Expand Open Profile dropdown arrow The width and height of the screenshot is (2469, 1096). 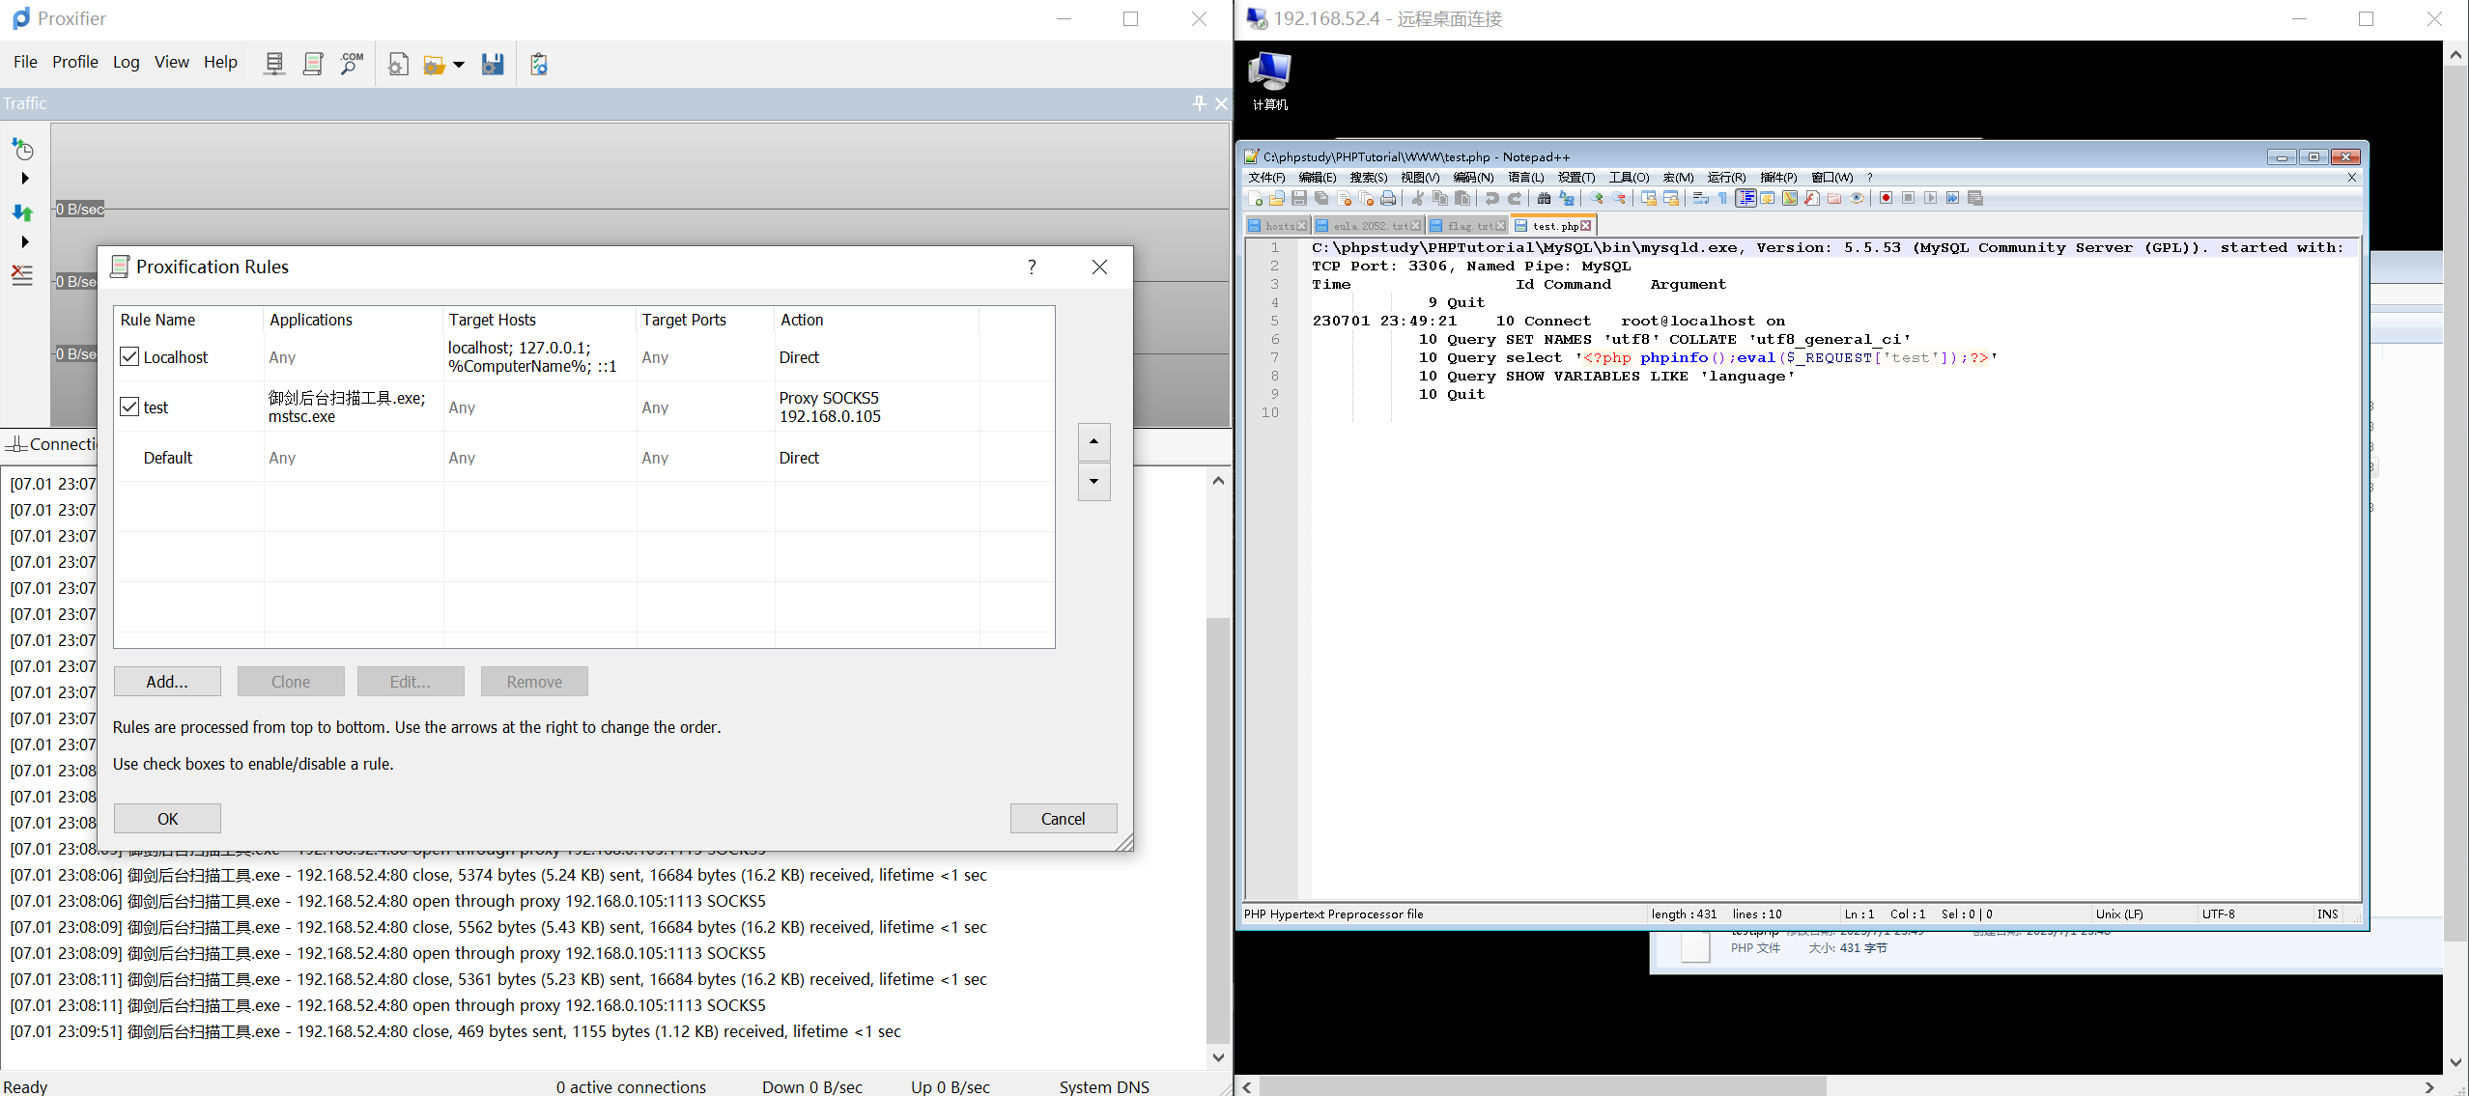pyautogui.click(x=459, y=65)
